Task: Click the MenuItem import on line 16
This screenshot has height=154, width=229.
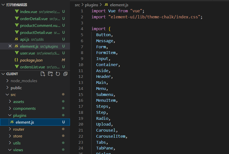Action: point(106,100)
